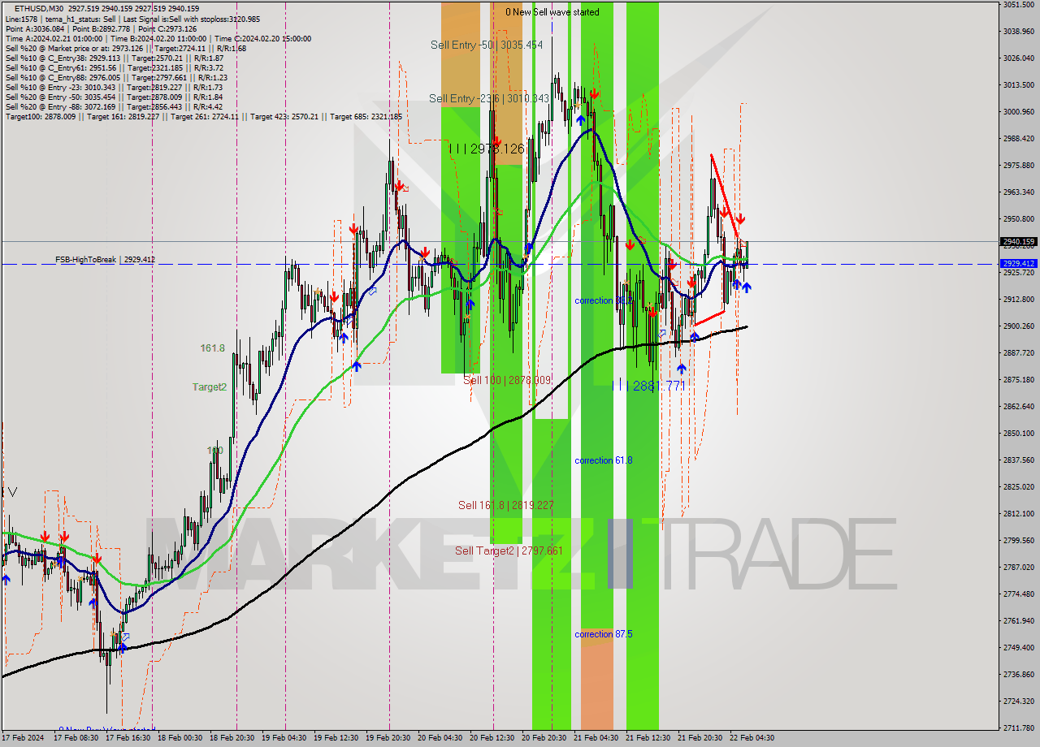The width and height of the screenshot is (1040, 747).
Task: Click the 'Sell 161.8 | 2819.227' label
Action: pos(505,505)
